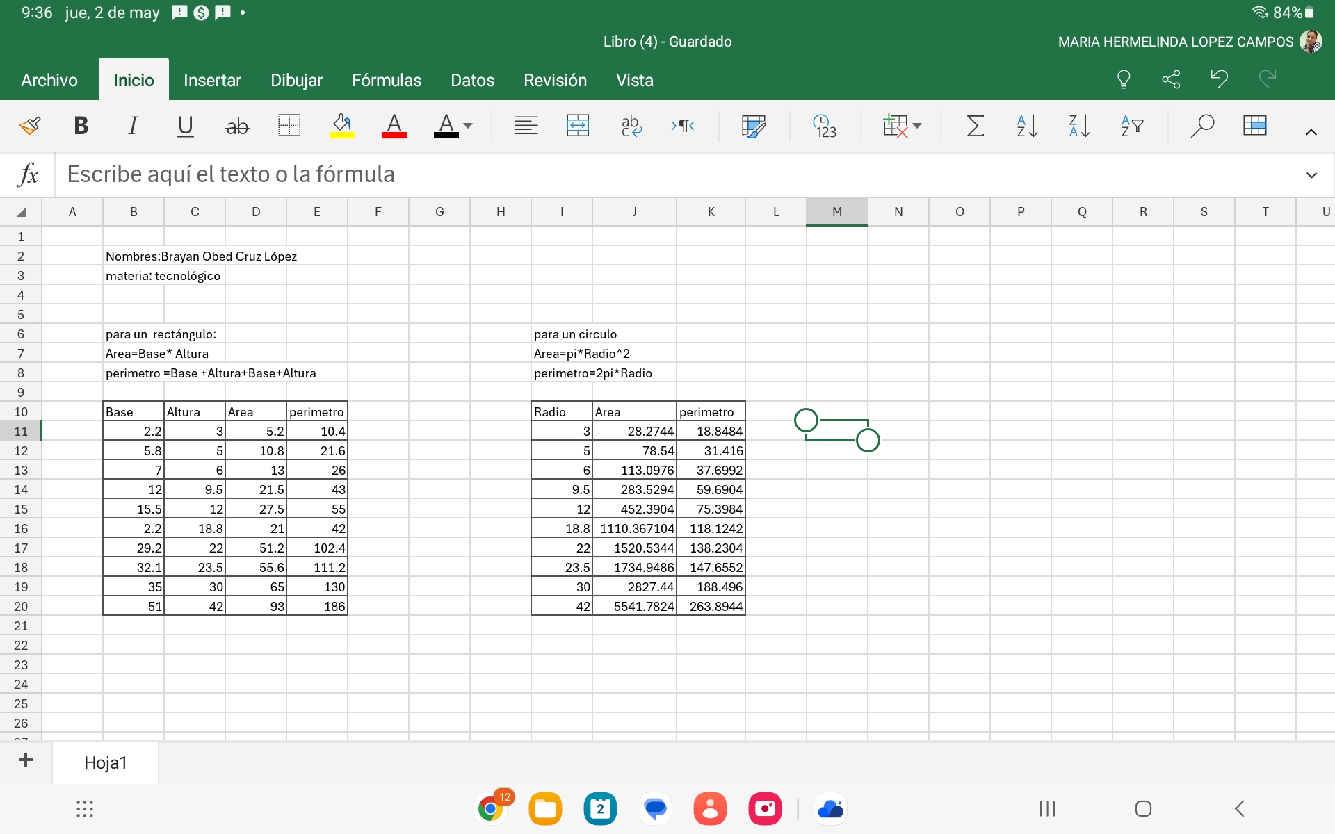
Task: Apply the yellow fill color
Action: click(x=341, y=126)
